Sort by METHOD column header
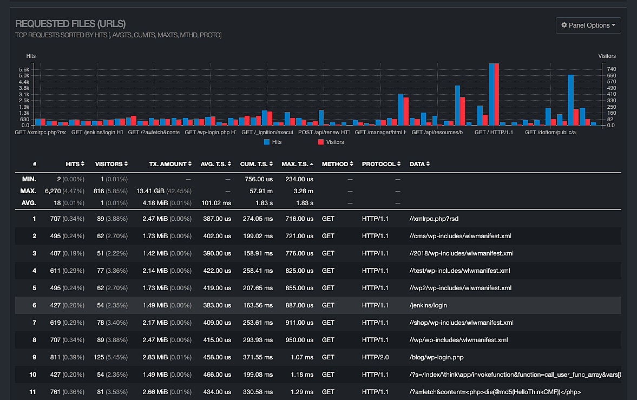 coord(338,164)
